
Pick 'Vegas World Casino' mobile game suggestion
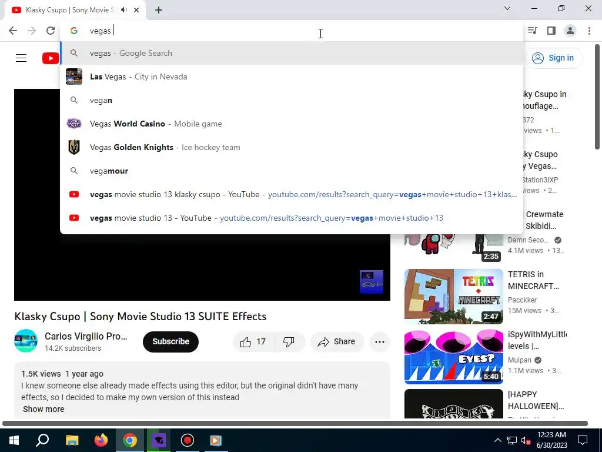[x=292, y=124]
